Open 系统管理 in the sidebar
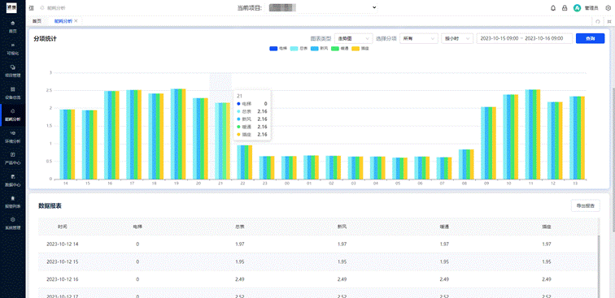 [12, 223]
